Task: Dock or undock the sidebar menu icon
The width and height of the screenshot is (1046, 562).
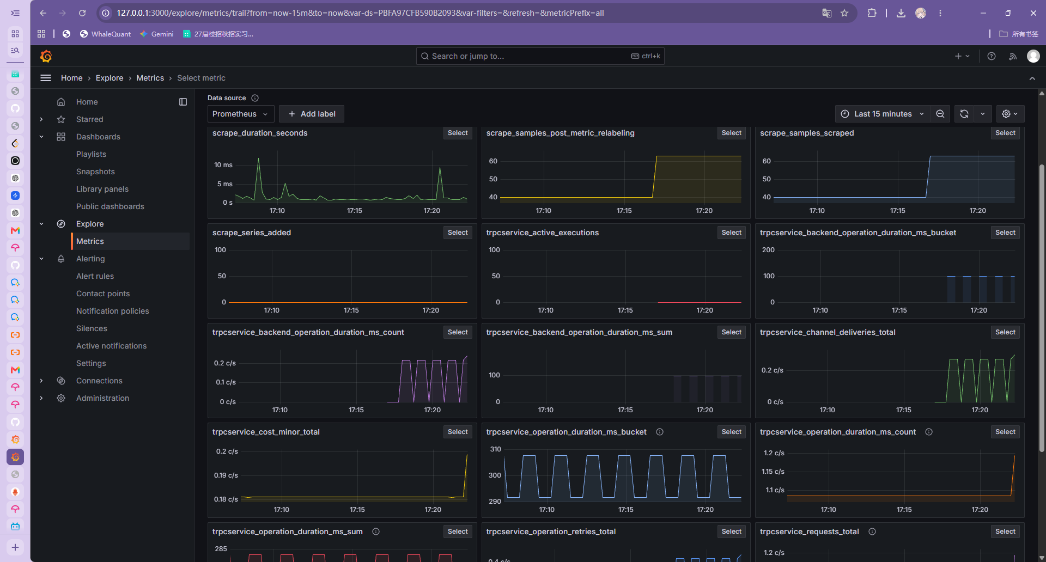Action: coord(183,102)
